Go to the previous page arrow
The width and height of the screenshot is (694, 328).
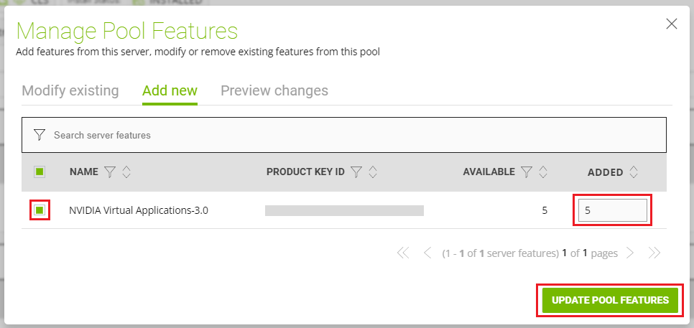427,253
